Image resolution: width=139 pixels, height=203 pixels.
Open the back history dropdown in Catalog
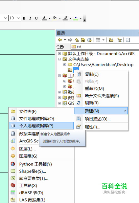click(x=65, y=40)
